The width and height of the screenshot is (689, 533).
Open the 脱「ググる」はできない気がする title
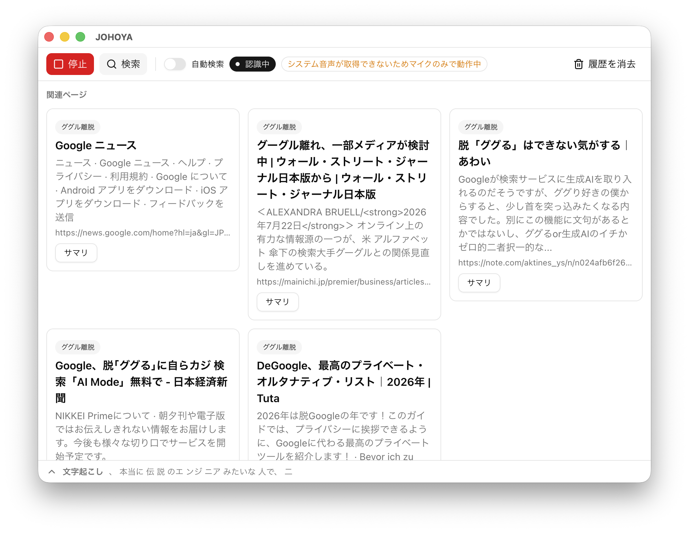[543, 153]
